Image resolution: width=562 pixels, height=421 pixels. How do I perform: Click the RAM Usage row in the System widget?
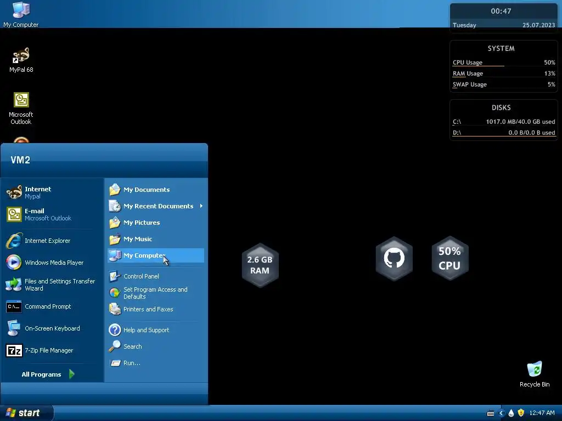(504, 73)
